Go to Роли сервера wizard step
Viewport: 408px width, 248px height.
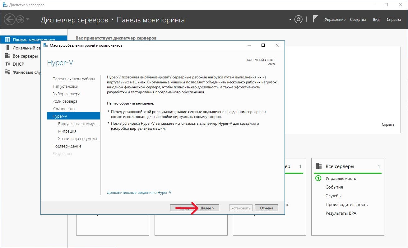coord(65,101)
